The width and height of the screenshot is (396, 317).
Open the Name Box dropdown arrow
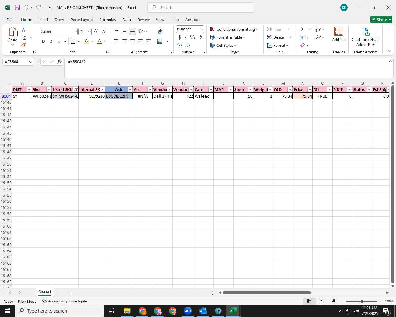click(x=31, y=62)
